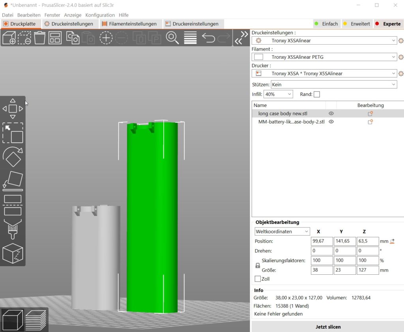The width and height of the screenshot is (404, 332).
Task: Collapse the toolbar with double-chevron icon
Action: pyautogui.click(x=241, y=38)
